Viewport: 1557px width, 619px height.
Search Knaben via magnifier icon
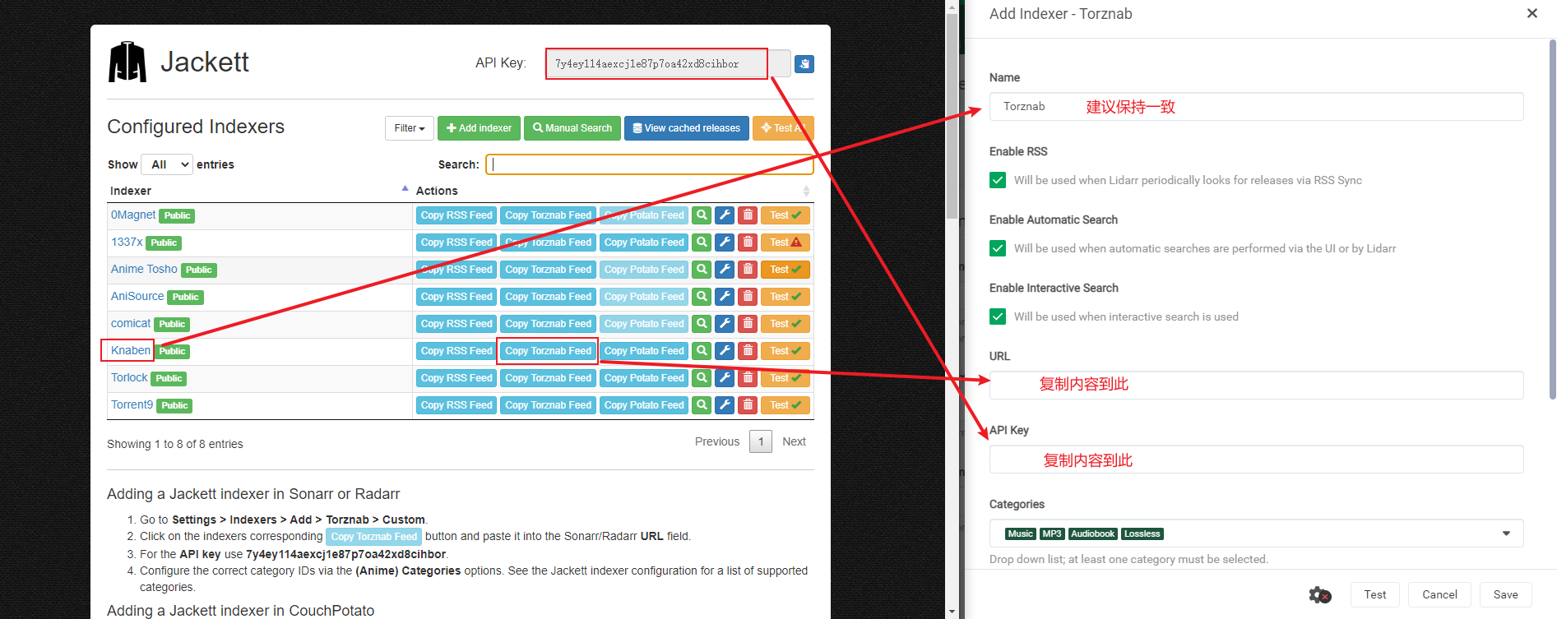pyautogui.click(x=702, y=351)
